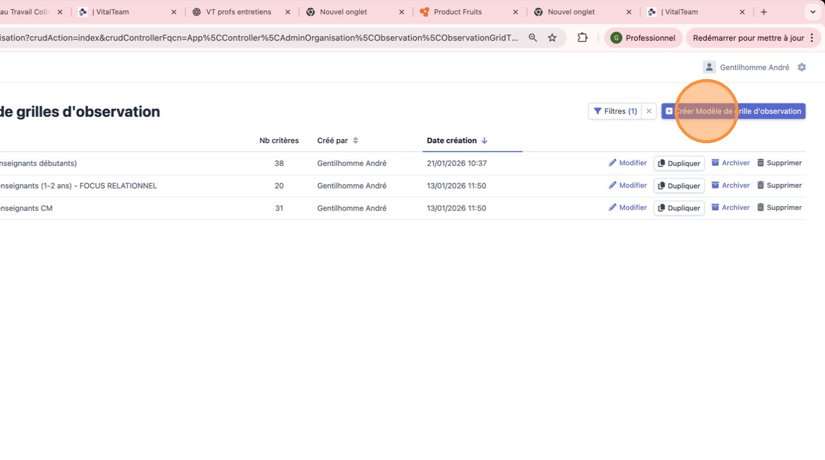Open the browser extensions puzzle icon
Screen dimensions: 825x460
coord(582,38)
